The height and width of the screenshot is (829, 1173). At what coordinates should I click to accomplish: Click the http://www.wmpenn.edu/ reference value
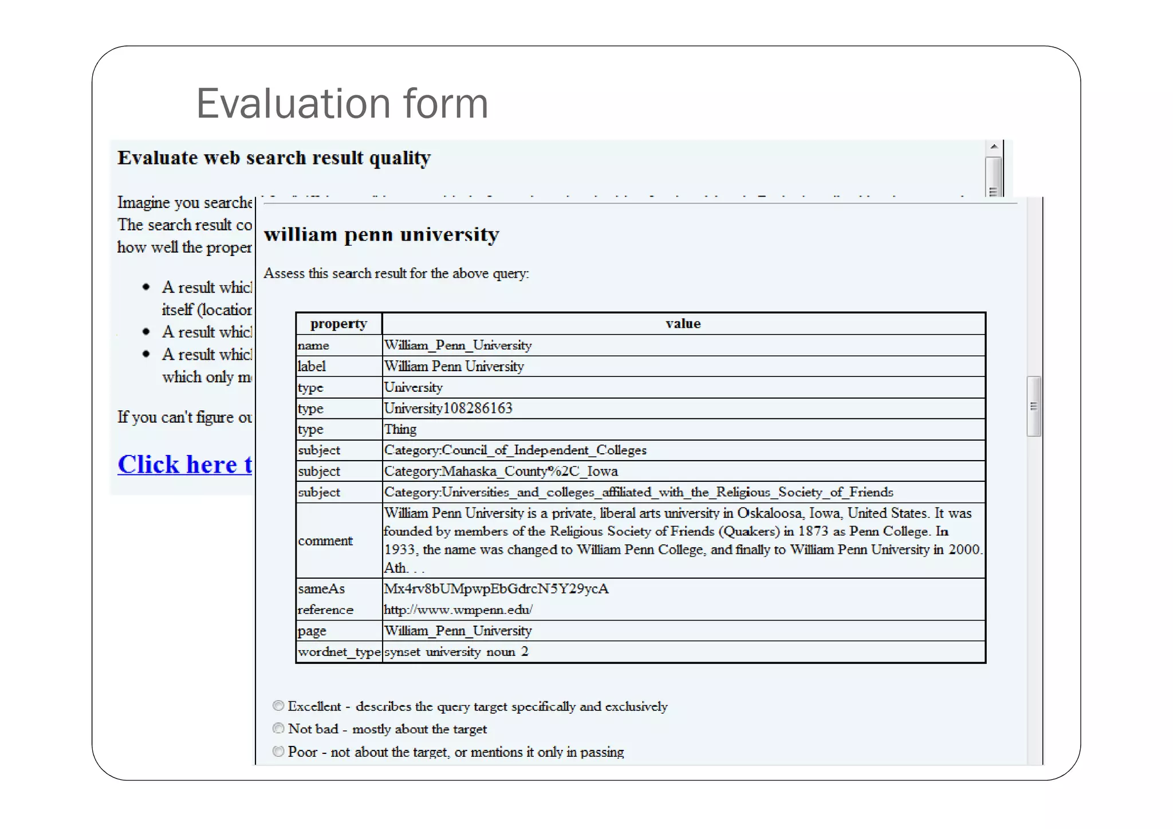coord(458,610)
